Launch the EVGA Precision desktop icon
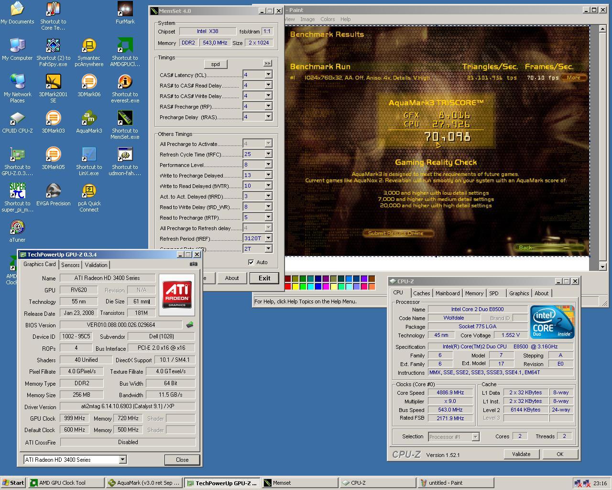The width and height of the screenshot is (612, 490). (x=53, y=195)
